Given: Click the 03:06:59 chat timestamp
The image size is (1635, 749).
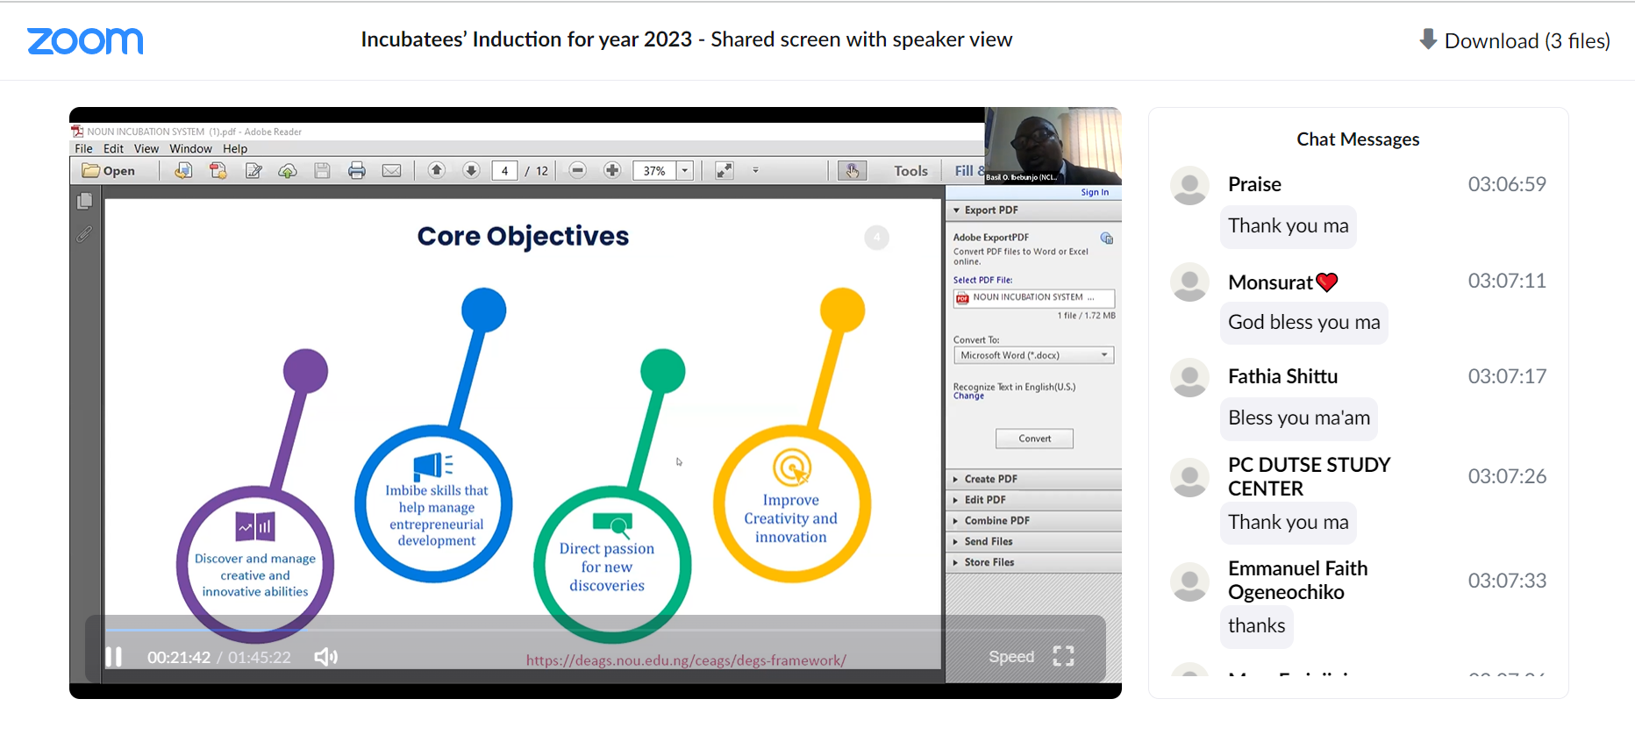Looking at the screenshot, I should pos(1507,184).
